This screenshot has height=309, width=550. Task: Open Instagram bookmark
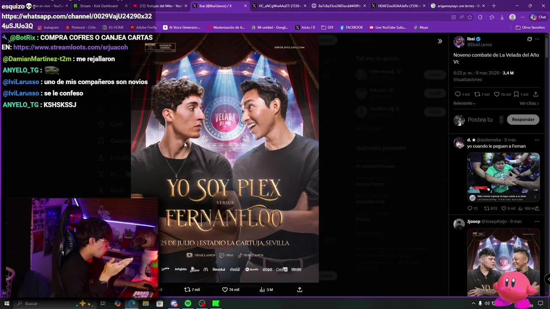pos(48,27)
